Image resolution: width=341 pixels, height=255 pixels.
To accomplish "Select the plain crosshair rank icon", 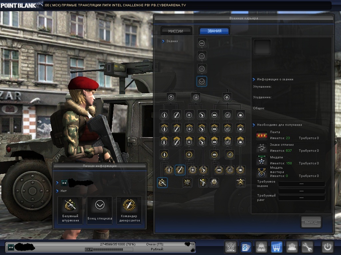I will click(189, 115).
